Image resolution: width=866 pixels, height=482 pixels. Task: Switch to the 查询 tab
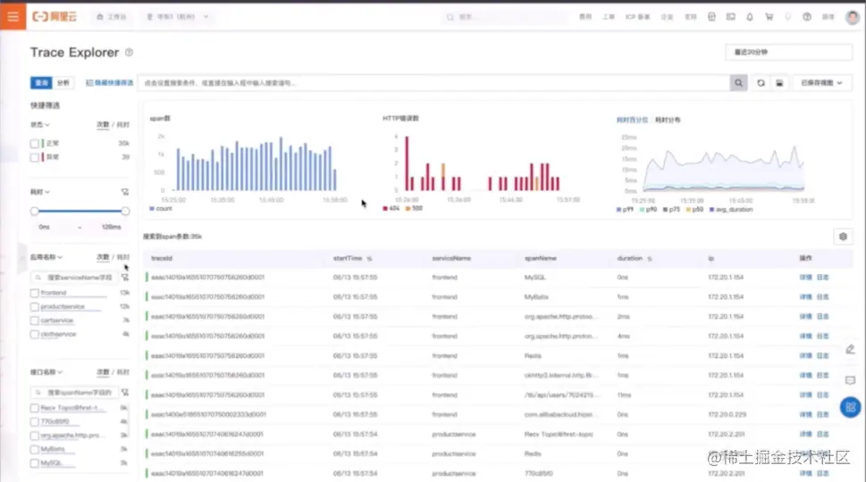[41, 83]
